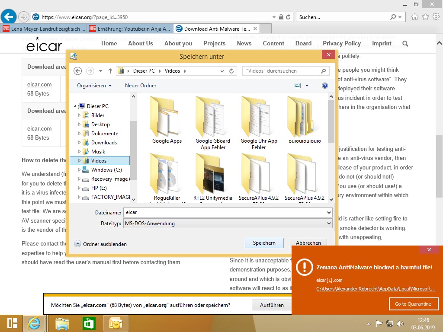Collapse the Dieser PC tree node
Viewport: 443px width, 332px height.
[75, 106]
